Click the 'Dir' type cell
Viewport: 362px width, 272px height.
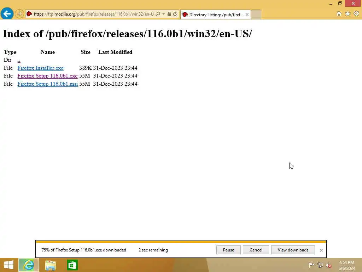coord(8,60)
